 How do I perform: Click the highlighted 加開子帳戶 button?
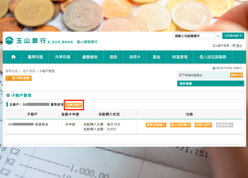coord(74,105)
